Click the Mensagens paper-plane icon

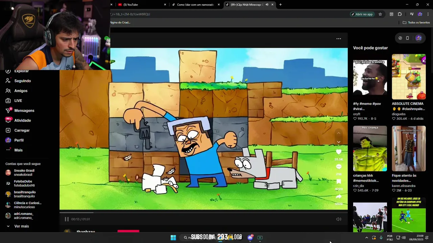point(8,110)
